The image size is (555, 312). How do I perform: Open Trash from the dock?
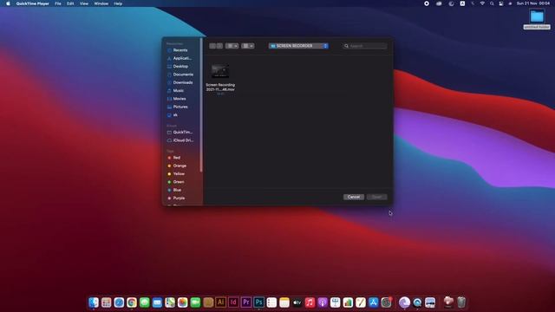pyautogui.click(x=461, y=302)
